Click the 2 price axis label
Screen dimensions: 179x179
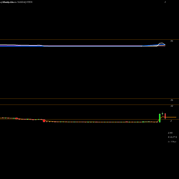coord(171,121)
